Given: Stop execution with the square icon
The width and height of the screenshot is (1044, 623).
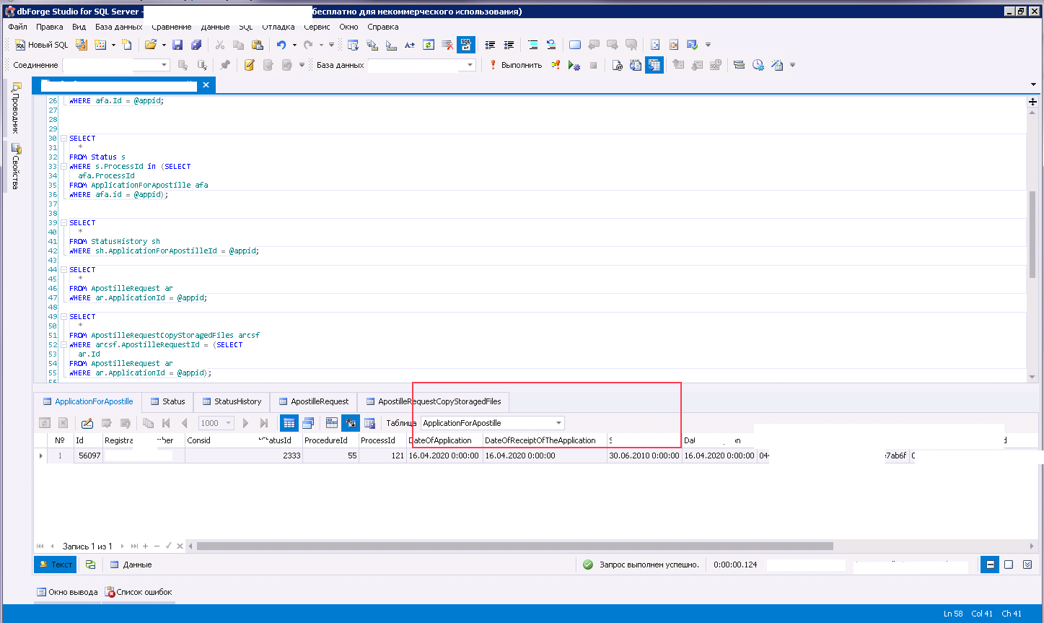Looking at the screenshot, I should [x=593, y=65].
